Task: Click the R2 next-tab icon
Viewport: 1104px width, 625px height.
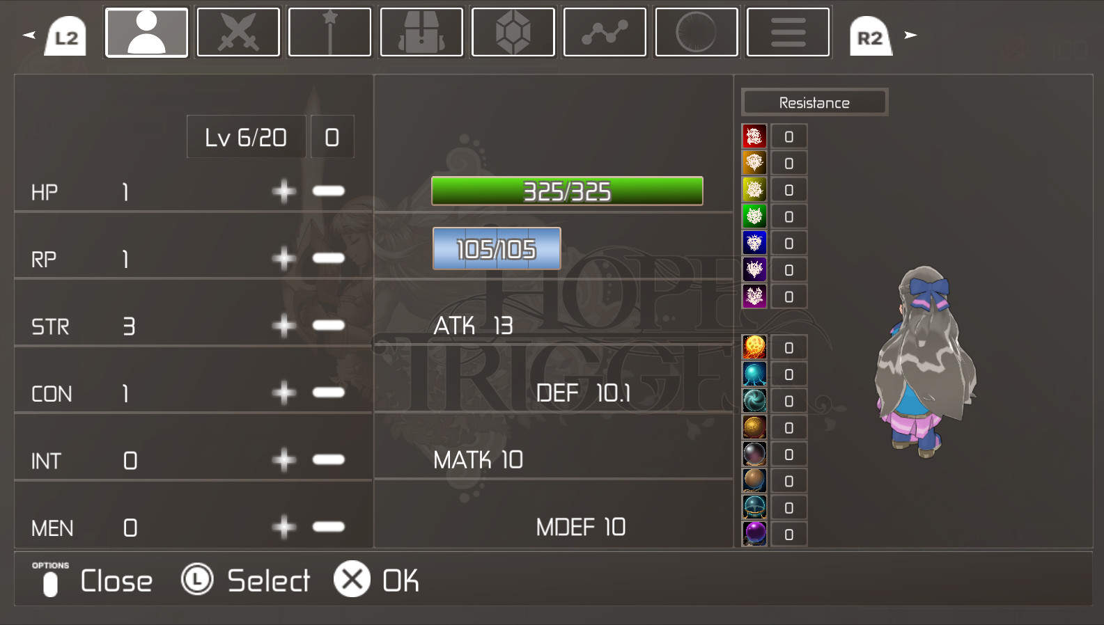Action: pos(871,36)
